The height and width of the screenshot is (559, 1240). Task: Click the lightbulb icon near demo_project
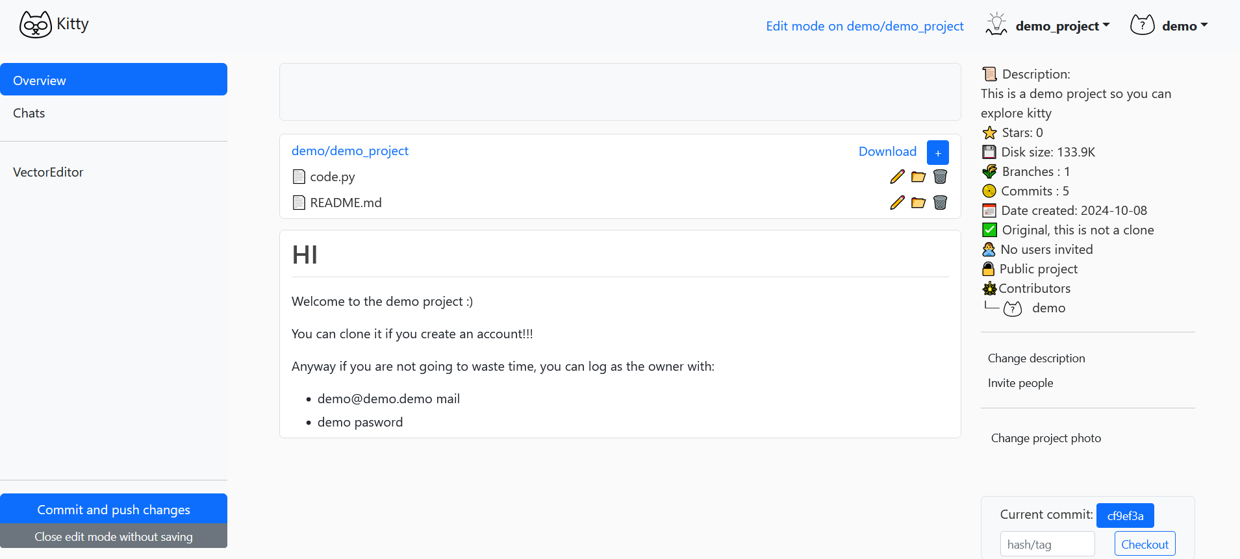click(997, 24)
